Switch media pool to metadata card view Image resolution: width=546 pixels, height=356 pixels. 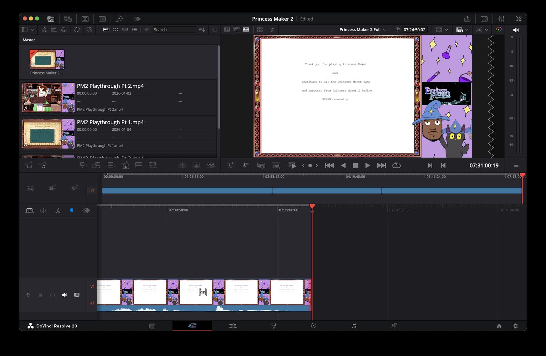(x=106, y=30)
